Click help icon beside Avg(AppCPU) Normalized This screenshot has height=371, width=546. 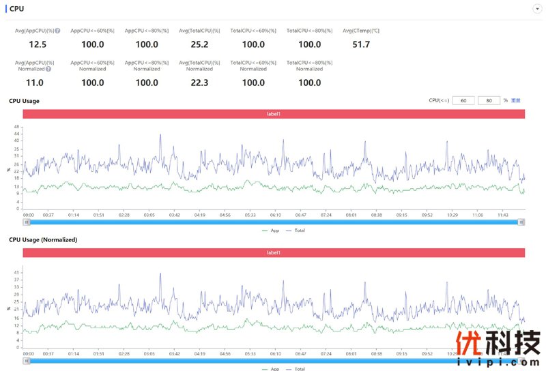pos(49,69)
